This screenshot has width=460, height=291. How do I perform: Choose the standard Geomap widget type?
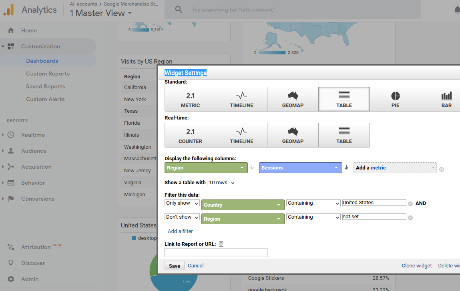[x=293, y=100]
